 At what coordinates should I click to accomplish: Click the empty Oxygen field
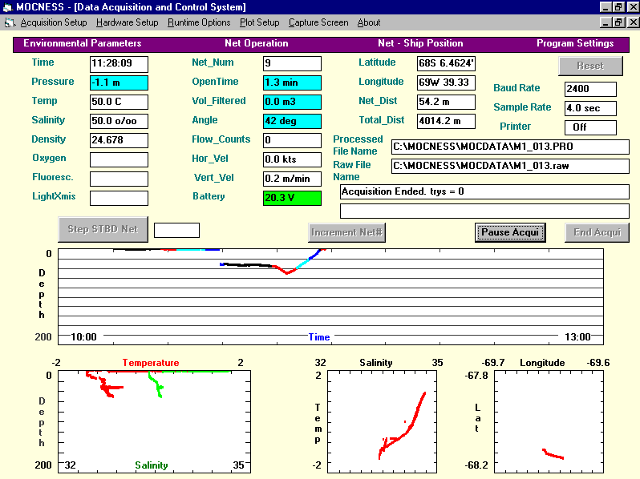(x=119, y=159)
